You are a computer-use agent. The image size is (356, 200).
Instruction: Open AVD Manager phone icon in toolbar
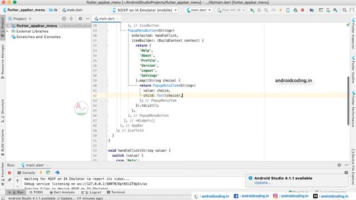point(328,10)
